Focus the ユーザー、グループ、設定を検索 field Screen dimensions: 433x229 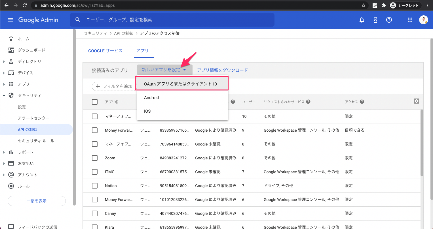click(x=172, y=20)
